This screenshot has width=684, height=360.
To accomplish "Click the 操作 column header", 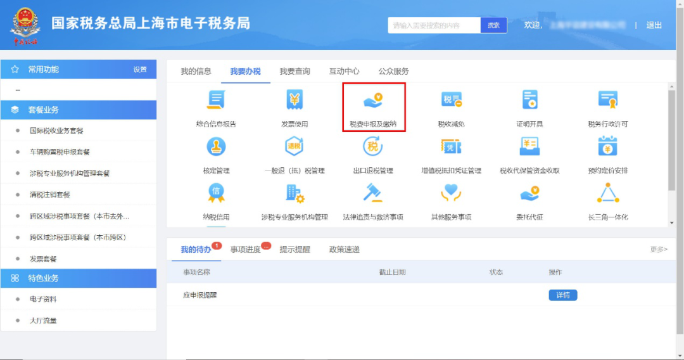I will 555,273.
